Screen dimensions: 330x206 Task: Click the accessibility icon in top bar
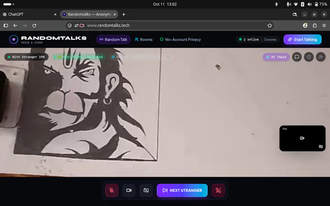(x=276, y=4)
